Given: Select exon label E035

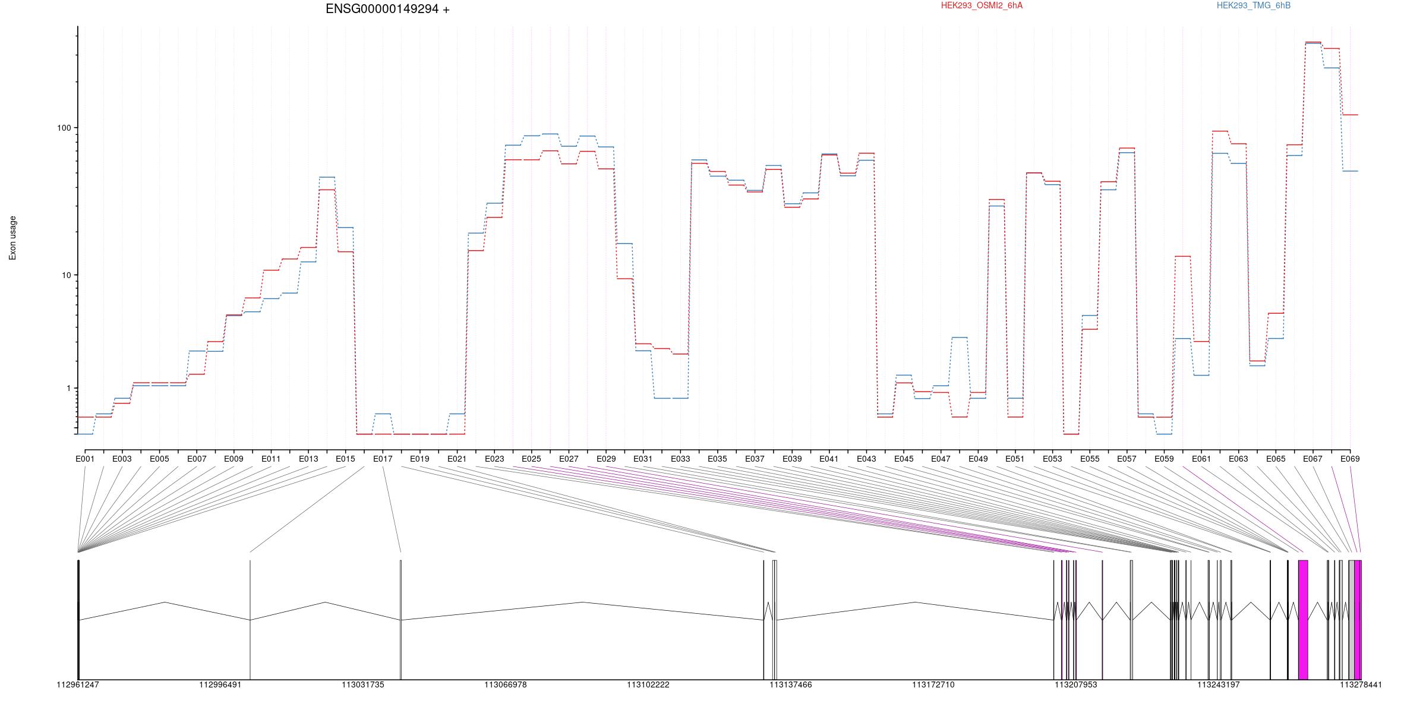Looking at the screenshot, I should point(717,459).
